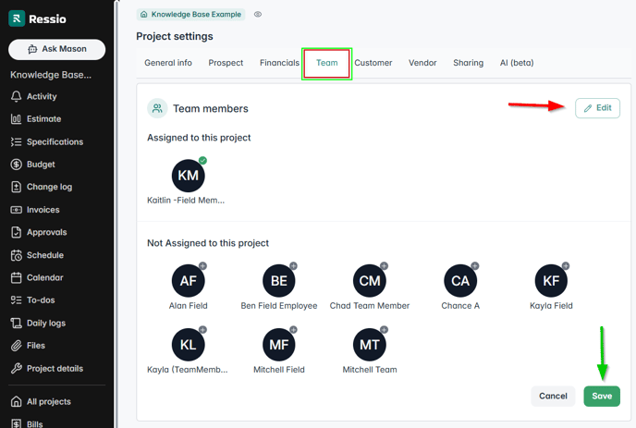Save team member changes

tap(602, 396)
